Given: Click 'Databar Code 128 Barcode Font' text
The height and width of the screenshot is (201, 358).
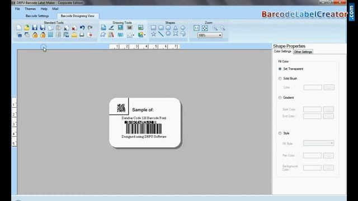Looking at the screenshot, I should pyautogui.click(x=144, y=118).
